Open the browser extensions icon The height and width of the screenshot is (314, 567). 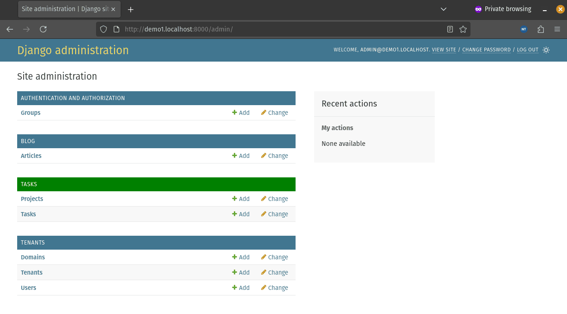tap(541, 29)
